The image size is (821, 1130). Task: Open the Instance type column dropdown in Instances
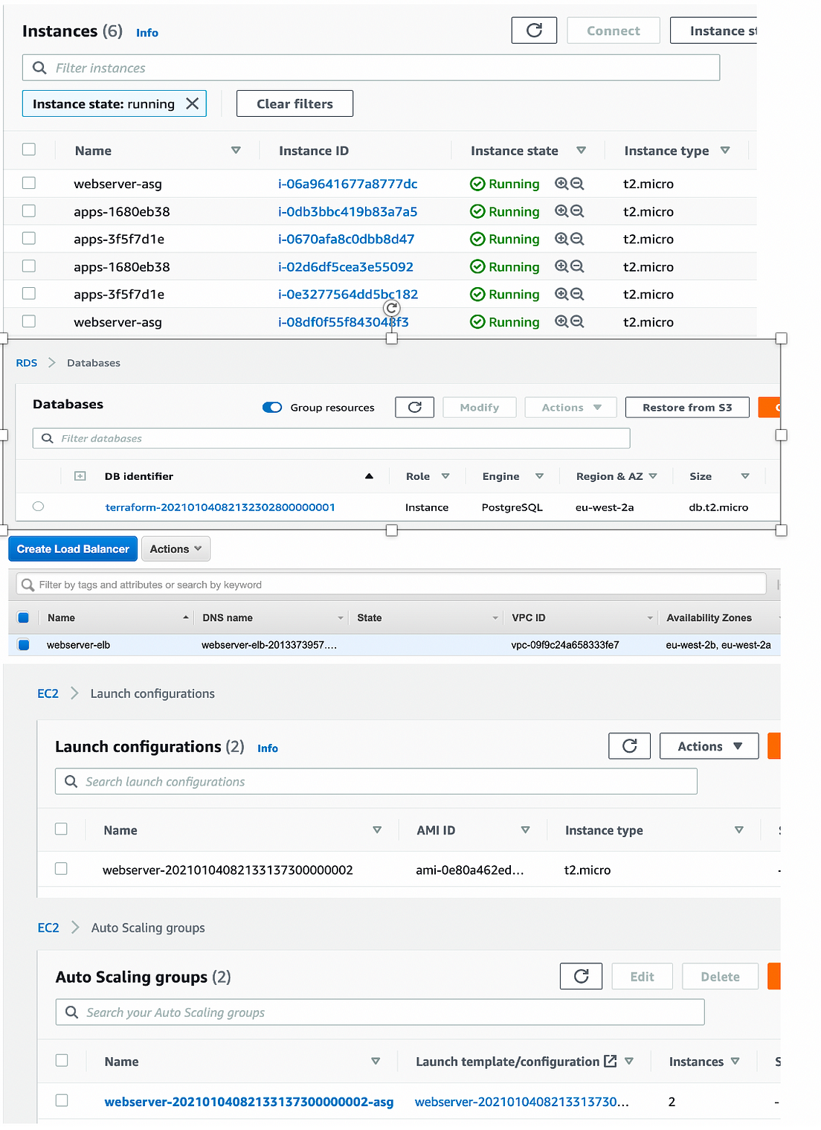click(x=725, y=150)
